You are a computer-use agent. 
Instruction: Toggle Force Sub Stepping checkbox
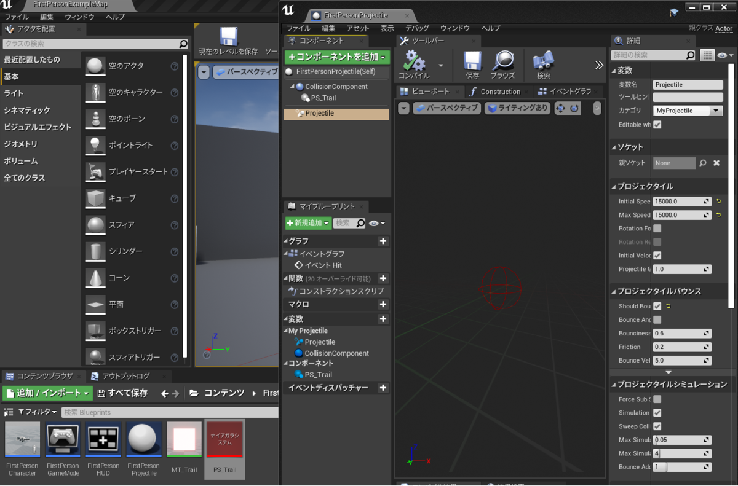click(x=657, y=399)
